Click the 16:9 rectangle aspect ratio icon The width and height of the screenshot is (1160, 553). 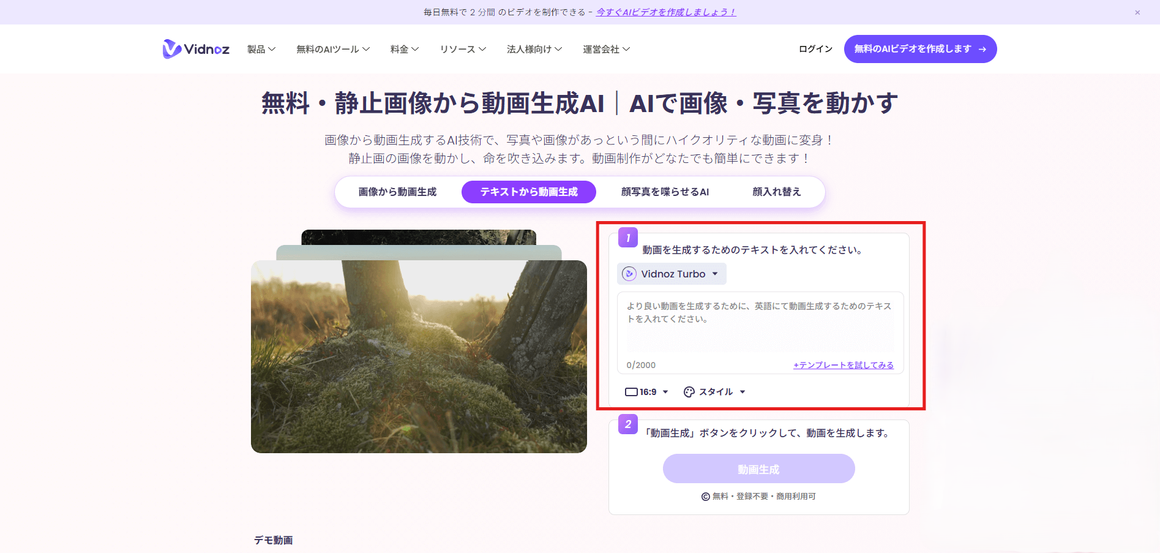(632, 391)
